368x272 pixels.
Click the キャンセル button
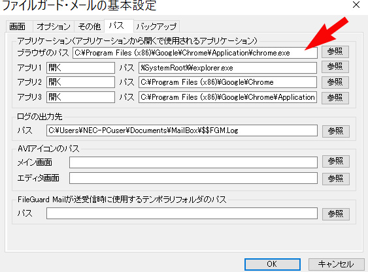(x=335, y=264)
